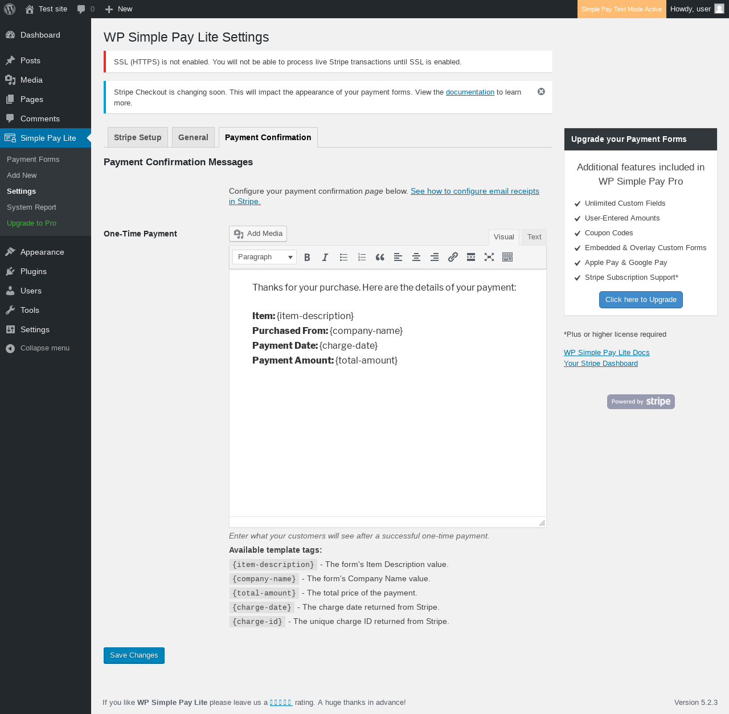Screen dimensions: 729x714
Task: Insert a bulleted list
Action: tap(343, 257)
